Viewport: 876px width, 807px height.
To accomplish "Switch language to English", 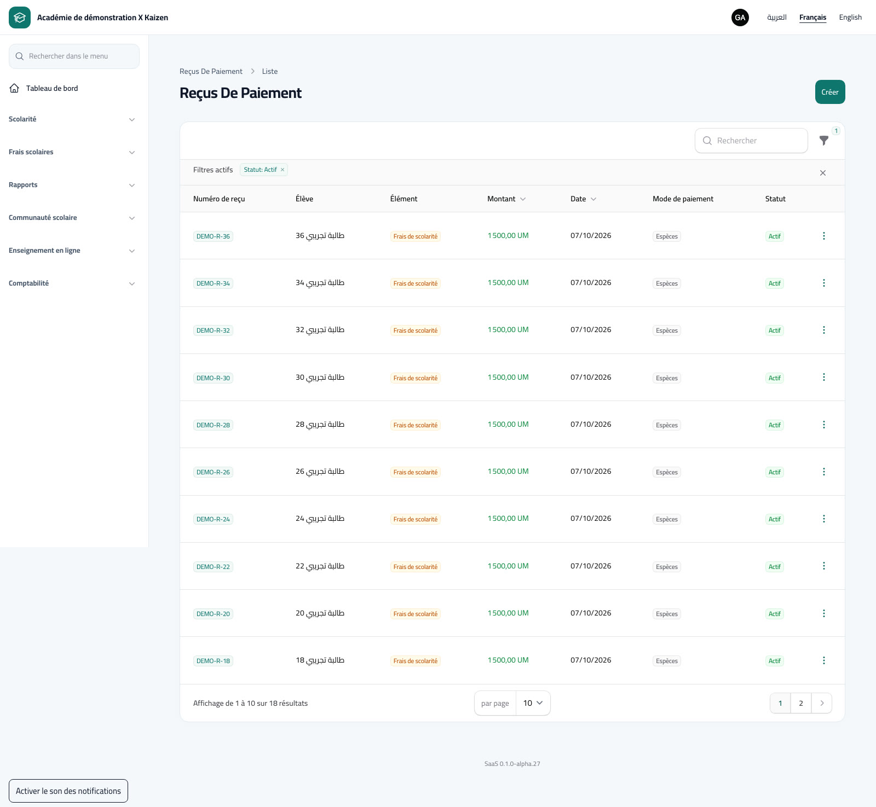I will coord(850,18).
